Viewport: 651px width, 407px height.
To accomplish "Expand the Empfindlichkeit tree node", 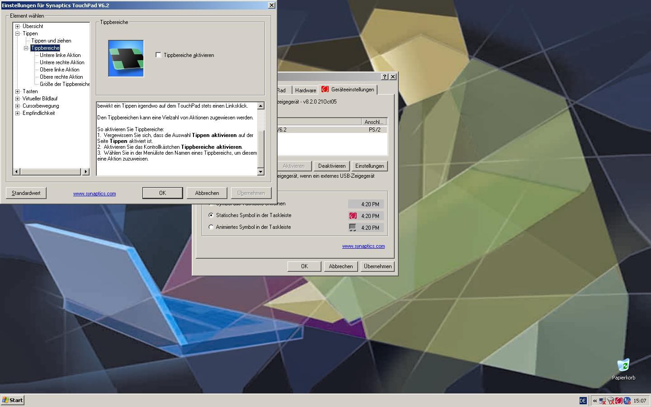I will 18,113.
